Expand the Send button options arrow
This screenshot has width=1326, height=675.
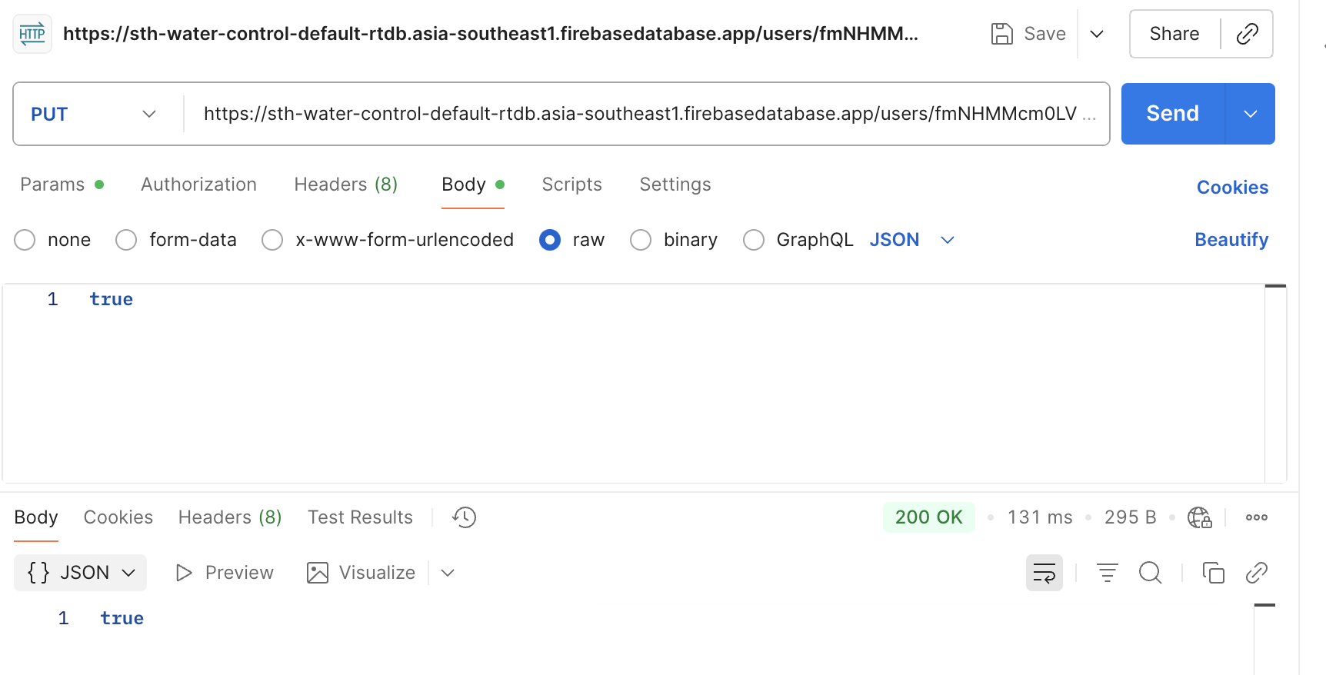(1250, 114)
